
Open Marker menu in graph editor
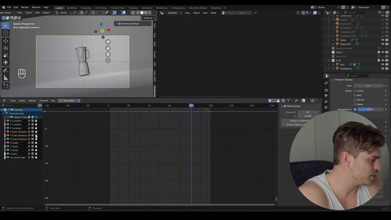[32, 101]
